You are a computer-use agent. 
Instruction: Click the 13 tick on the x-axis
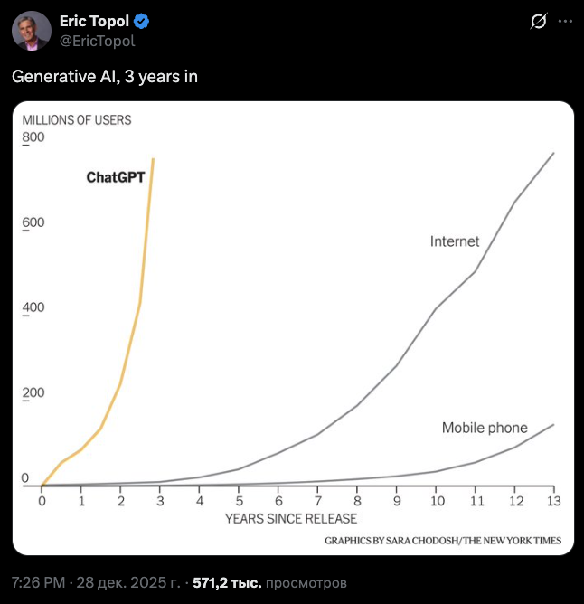tap(553, 500)
